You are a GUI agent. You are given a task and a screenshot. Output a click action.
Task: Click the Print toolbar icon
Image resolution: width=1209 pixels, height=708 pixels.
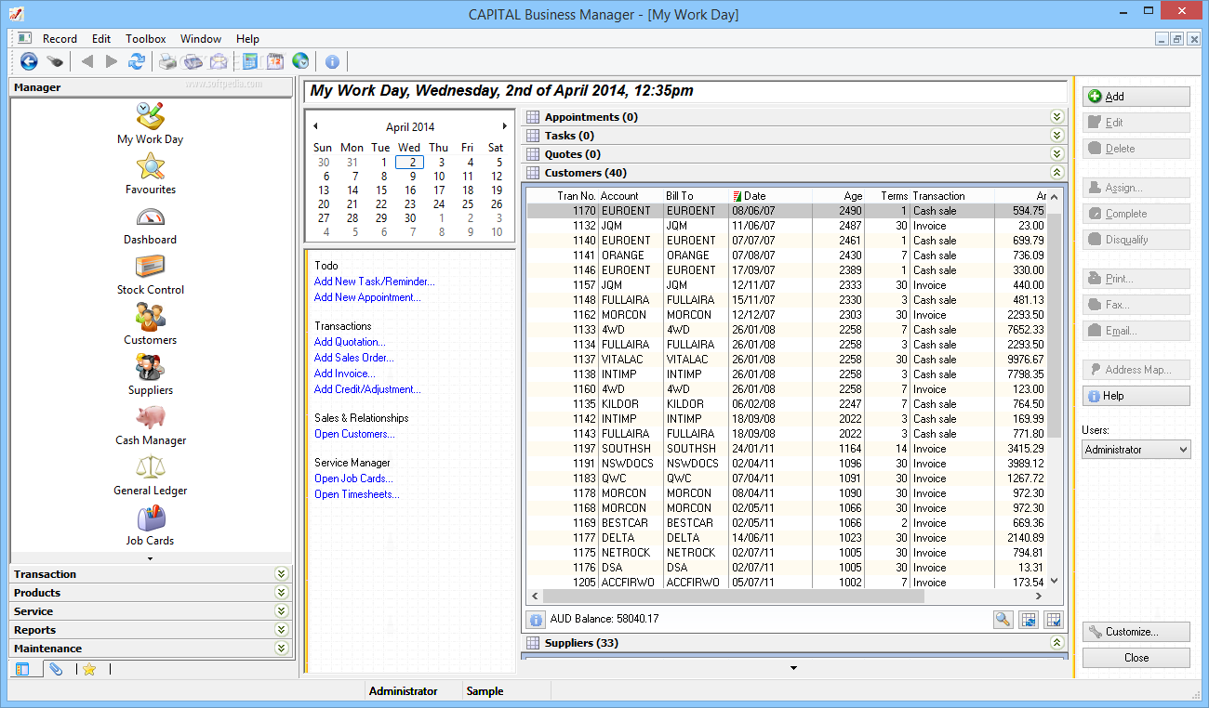pyautogui.click(x=167, y=61)
